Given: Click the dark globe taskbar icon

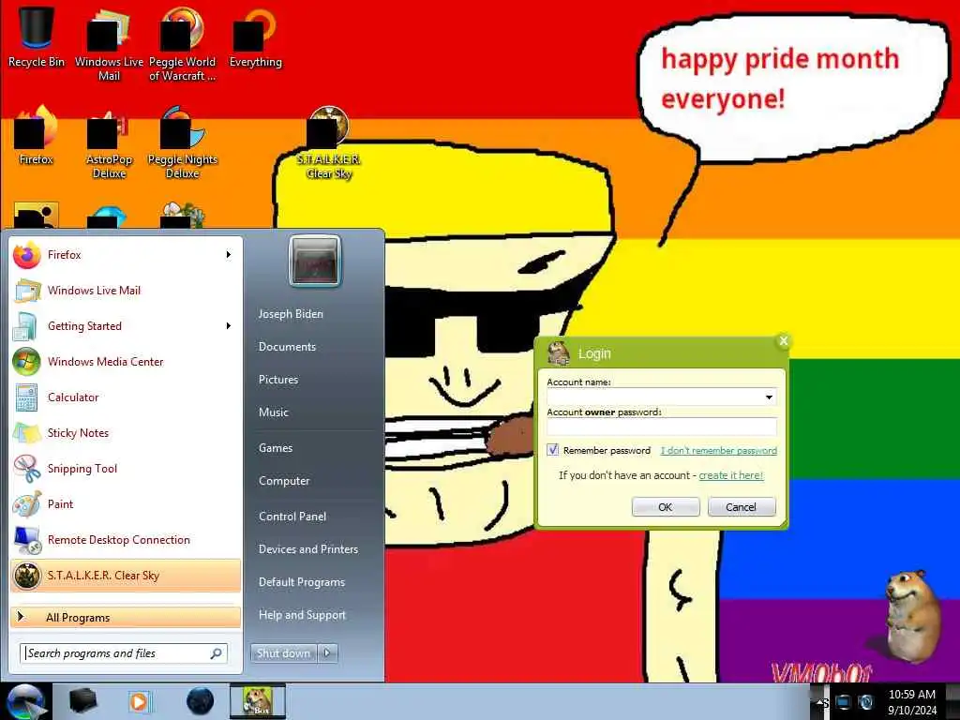Looking at the screenshot, I should pyautogui.click(x=201, y=701).
